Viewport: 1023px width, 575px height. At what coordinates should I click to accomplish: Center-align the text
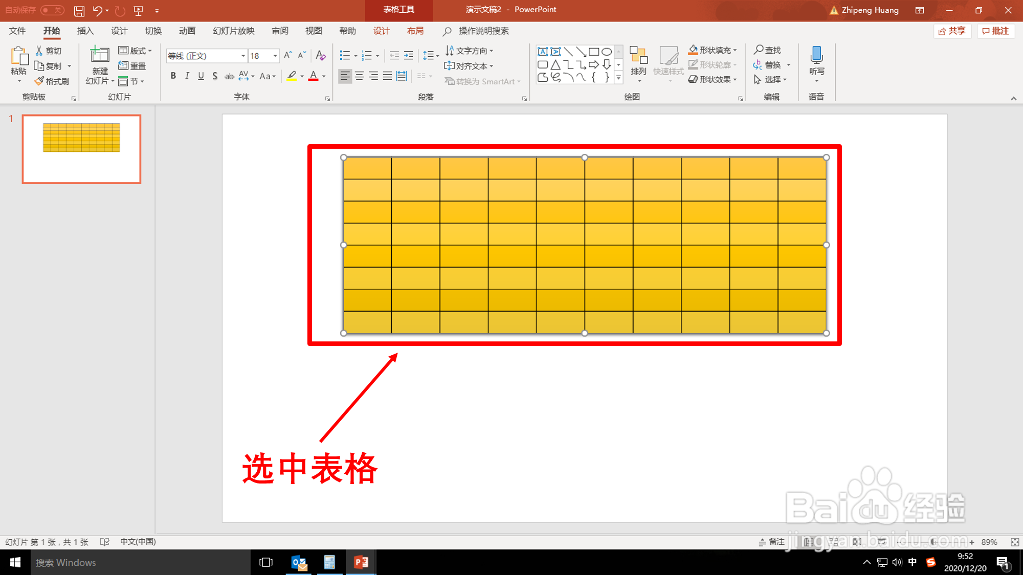(x=360, y=76)
